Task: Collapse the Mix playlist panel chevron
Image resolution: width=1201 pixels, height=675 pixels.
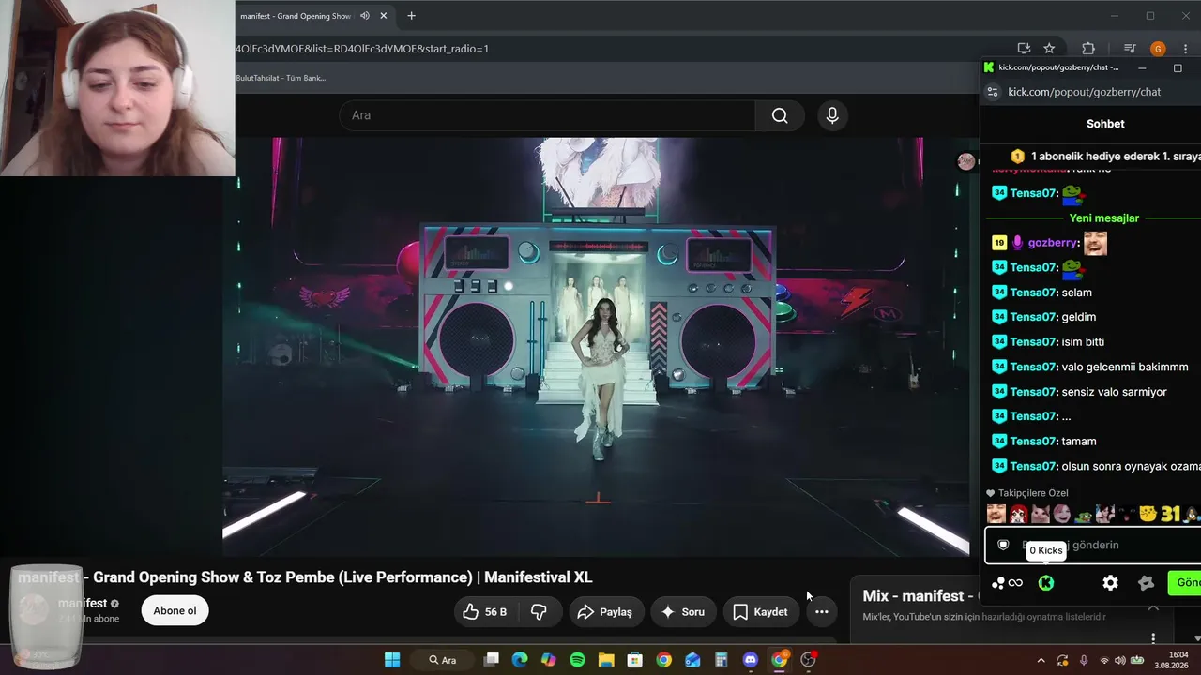Action: [x=1153, y=607]
